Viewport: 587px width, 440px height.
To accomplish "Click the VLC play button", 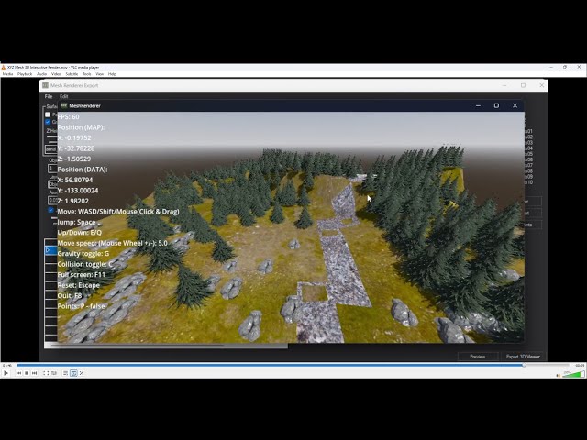I will coord(6,373).
